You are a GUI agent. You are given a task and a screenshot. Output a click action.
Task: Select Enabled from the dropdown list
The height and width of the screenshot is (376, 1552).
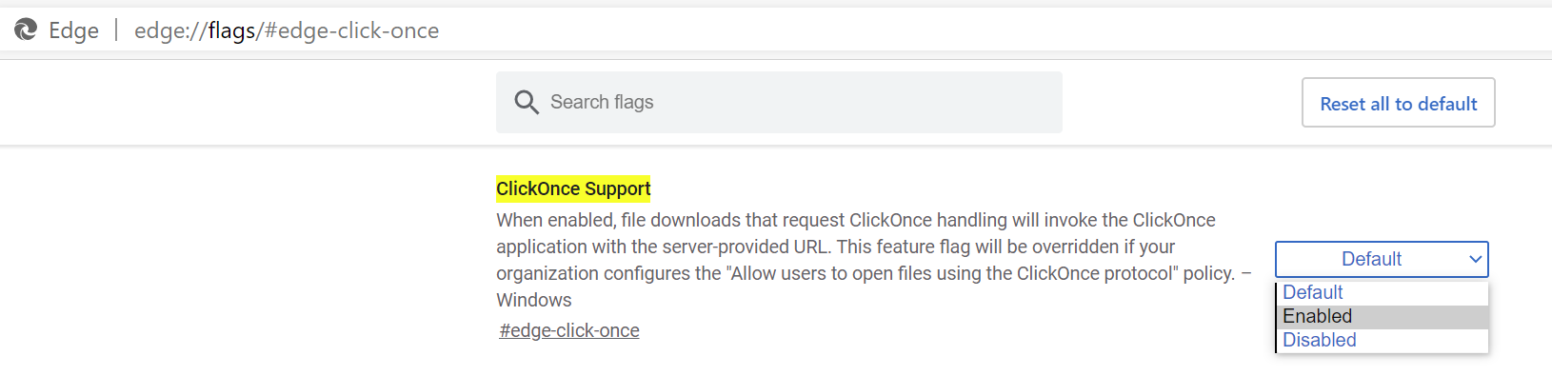(1383, 316)
